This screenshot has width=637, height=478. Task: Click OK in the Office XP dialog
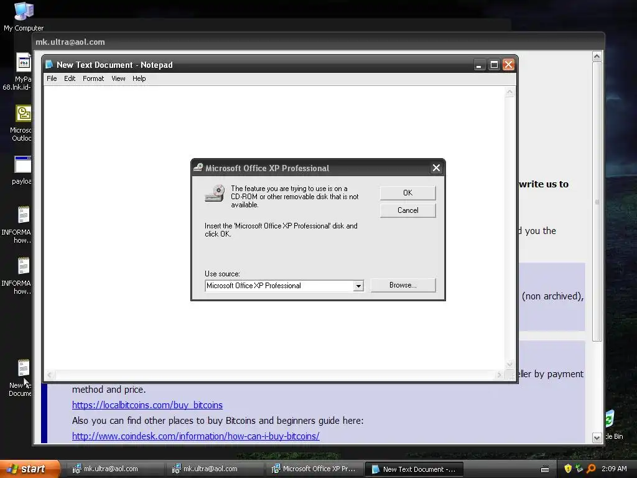pyautogui.click(x=407, y=193)
